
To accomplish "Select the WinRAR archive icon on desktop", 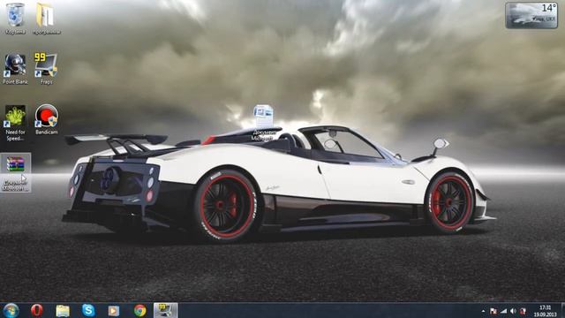I will pos(16,172).
